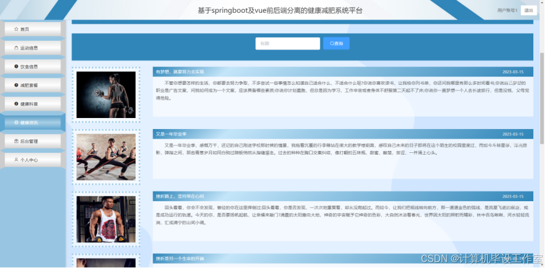Image resolution: width=545 pixels, height=268 pixels.
Task: Focus the 标题 search input field
Action: (x=288, y=44)
